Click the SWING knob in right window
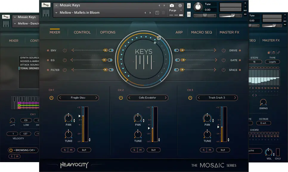The image size is (288, 172). click(263, 102)
